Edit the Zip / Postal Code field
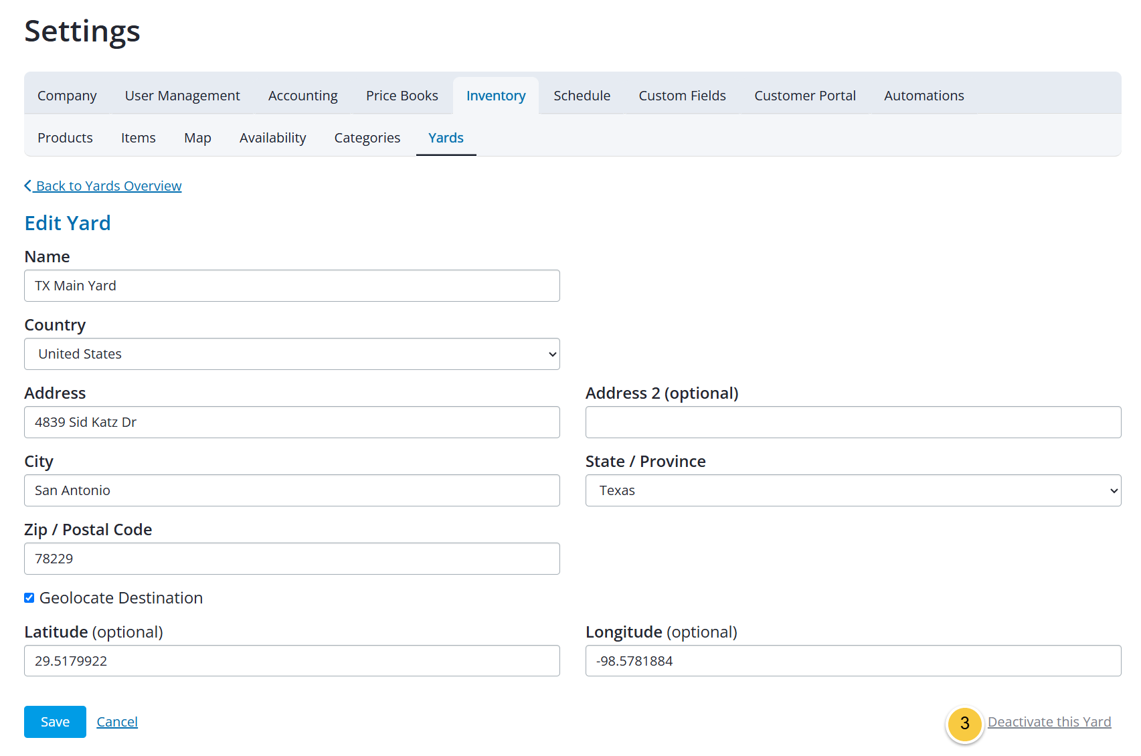Screen dimensions: 1141x756 pyautogui.click(x=292, y=559)
